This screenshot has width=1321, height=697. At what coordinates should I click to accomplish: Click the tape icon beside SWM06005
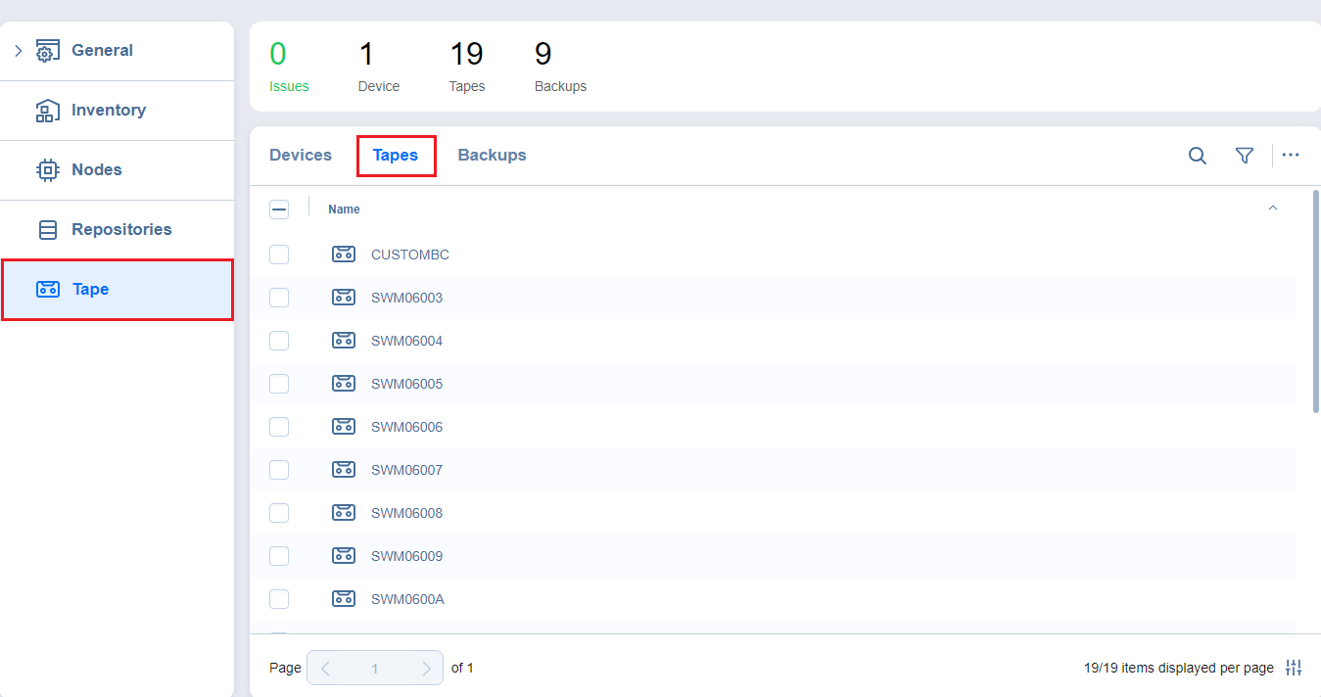click(343, 384)
